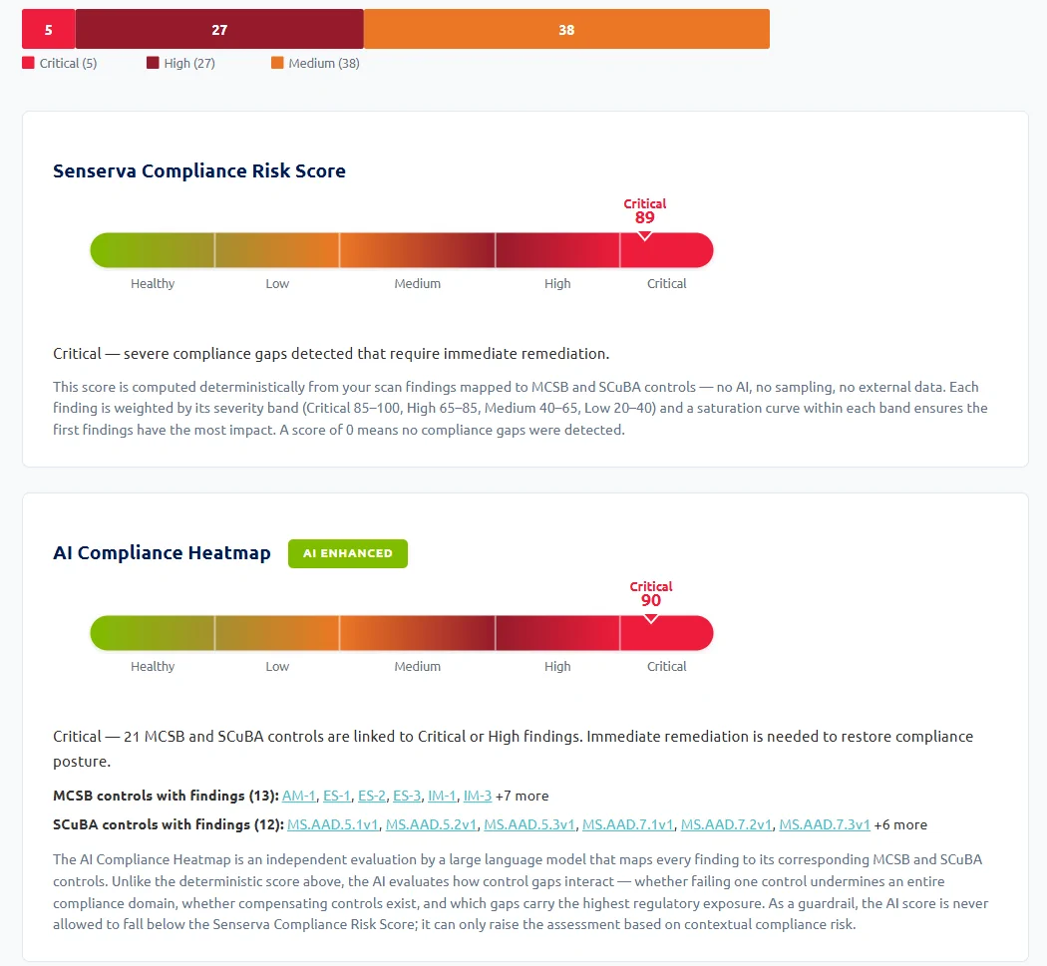Click the Senserva Compliance Risk Score heading
1047x966 pixels.
(199, 170)
